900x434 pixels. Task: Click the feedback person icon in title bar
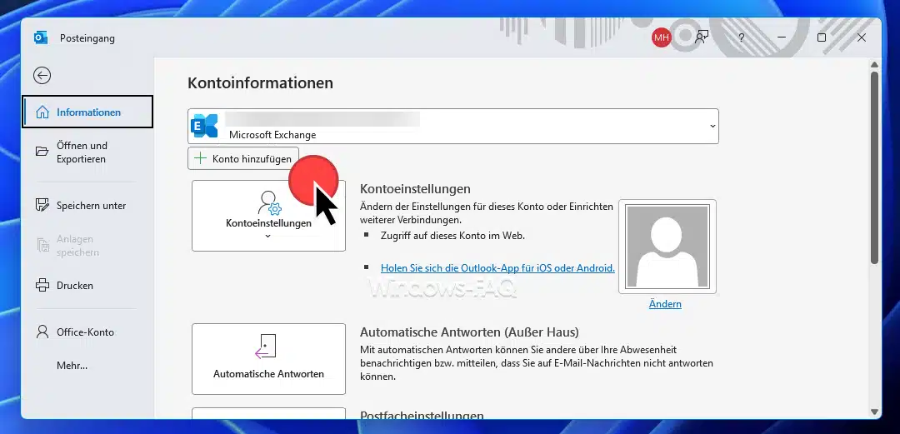(702, 37)
